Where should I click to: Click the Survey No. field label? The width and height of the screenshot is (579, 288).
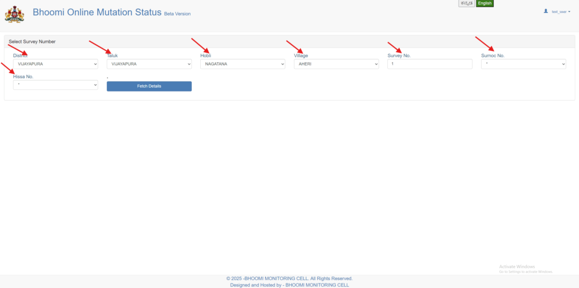pos(399,56)
